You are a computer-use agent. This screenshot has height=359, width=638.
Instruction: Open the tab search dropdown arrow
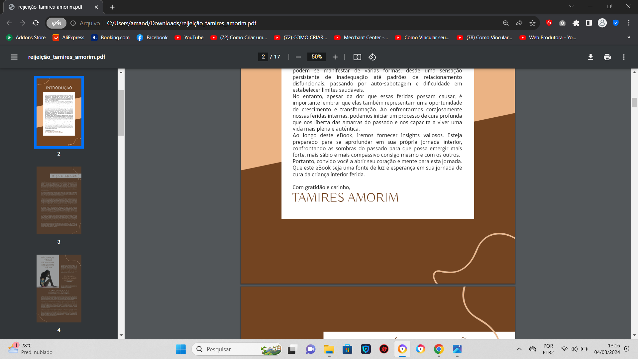[x=571, y=6]
